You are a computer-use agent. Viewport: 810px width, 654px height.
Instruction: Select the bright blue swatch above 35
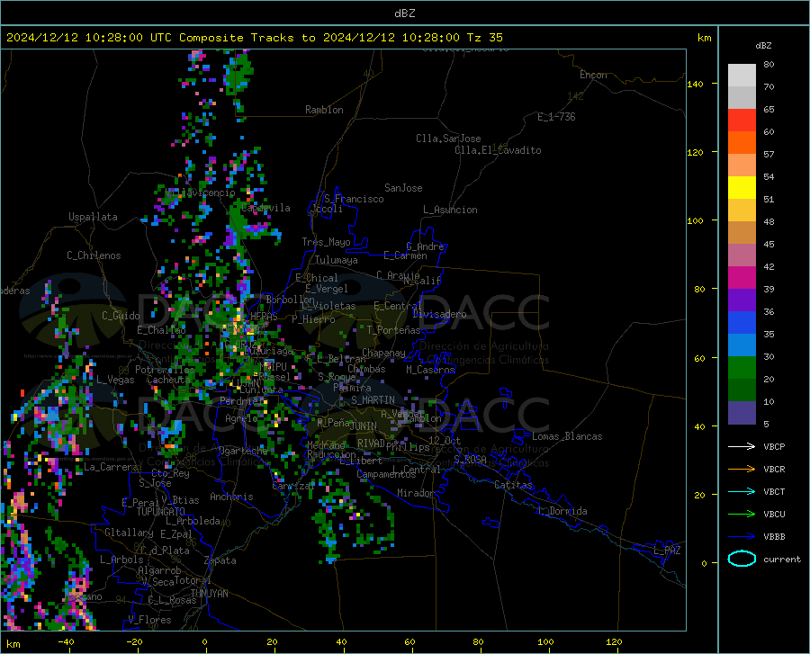click(x=742, y=323)
